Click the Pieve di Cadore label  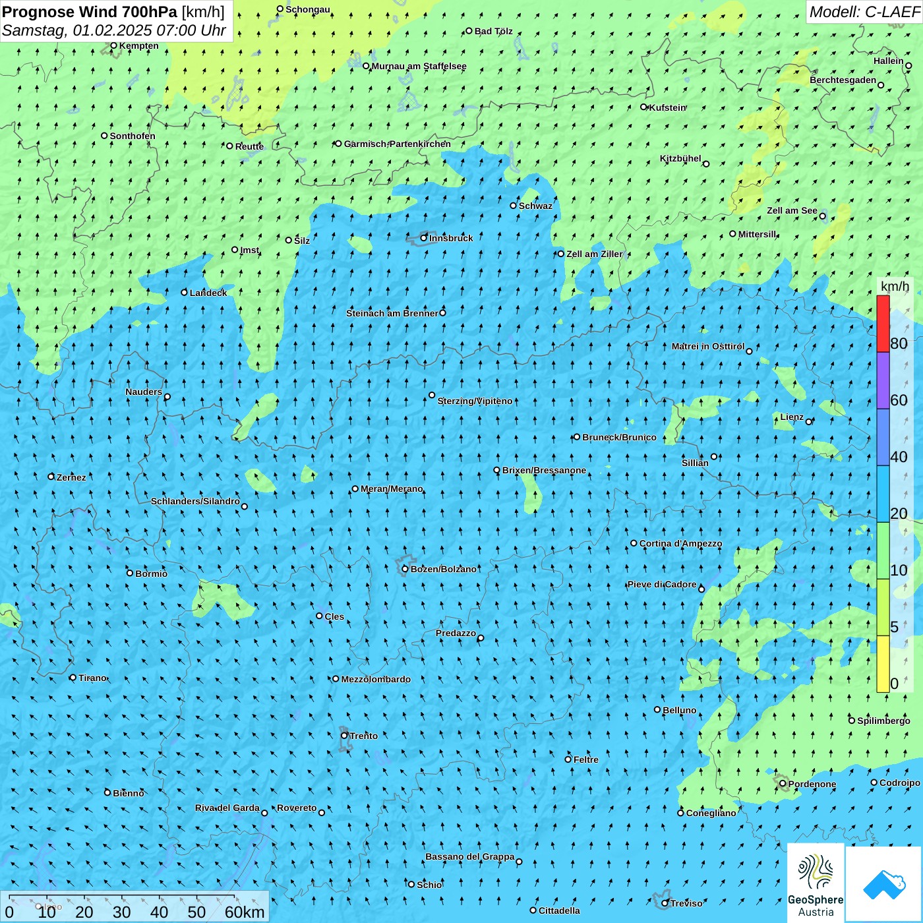click(662, 584)
